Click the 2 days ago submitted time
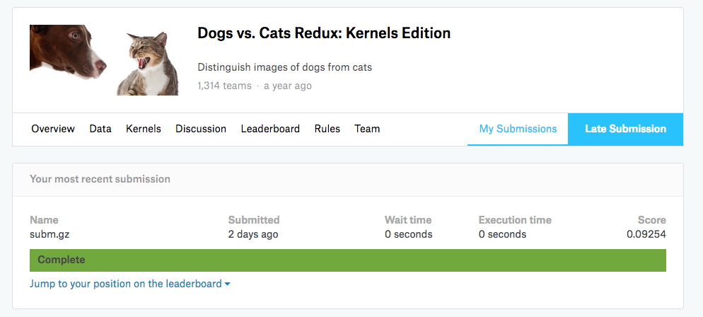Viewport: 703px width, 317px height. (252, 234)
